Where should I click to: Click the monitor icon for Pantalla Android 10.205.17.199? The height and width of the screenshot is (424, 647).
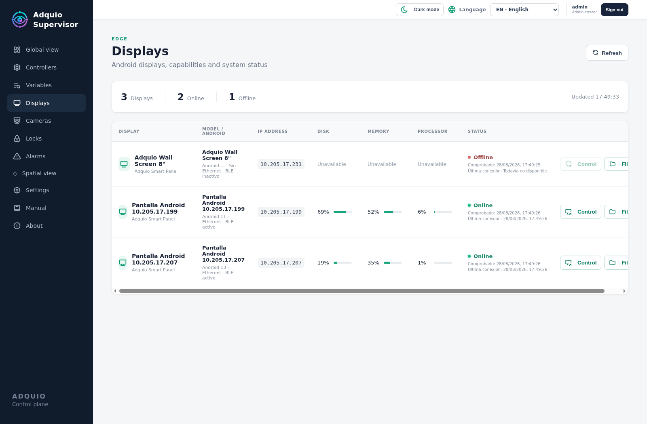pyautogui.click(x=123, y=212)
